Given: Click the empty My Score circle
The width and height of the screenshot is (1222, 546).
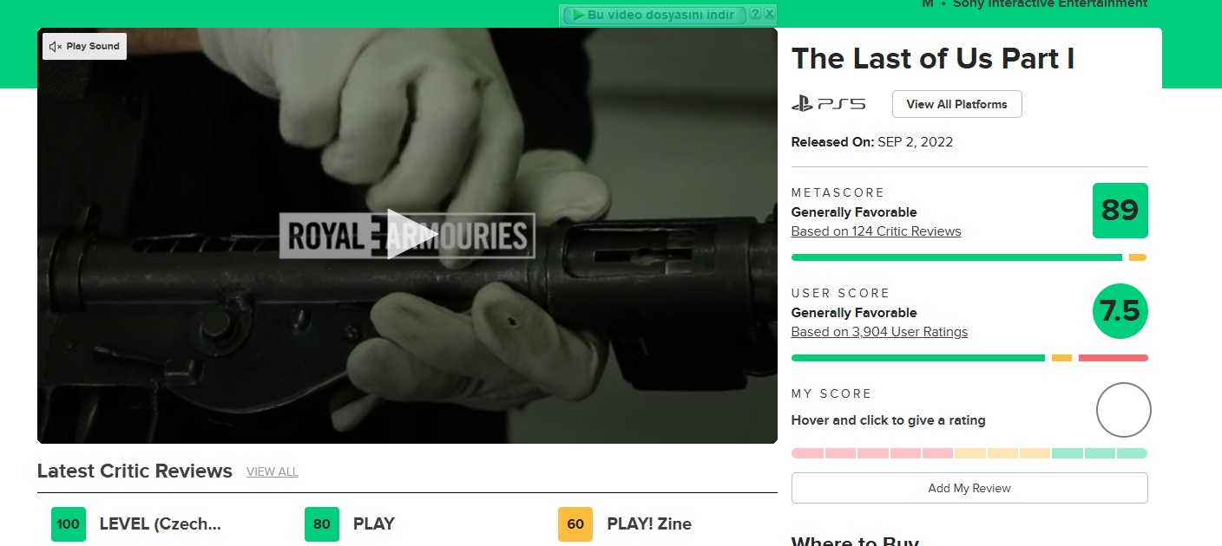Looking at the screenshot, I should pos(1123,410).
